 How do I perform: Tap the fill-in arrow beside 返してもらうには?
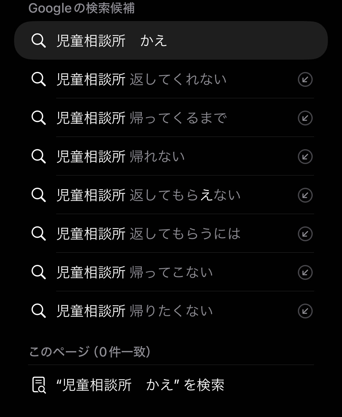click(x=305, y=234)
